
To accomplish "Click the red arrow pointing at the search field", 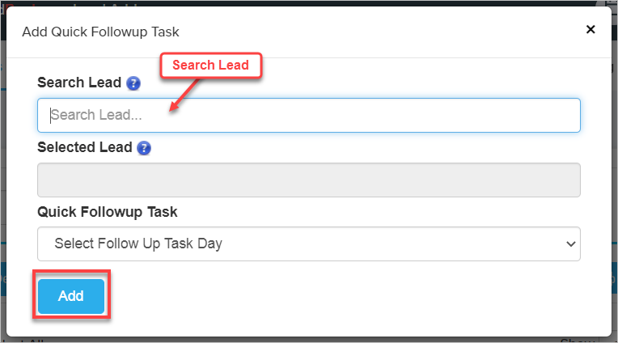I will pyautogui.click(x=184, y=94).
